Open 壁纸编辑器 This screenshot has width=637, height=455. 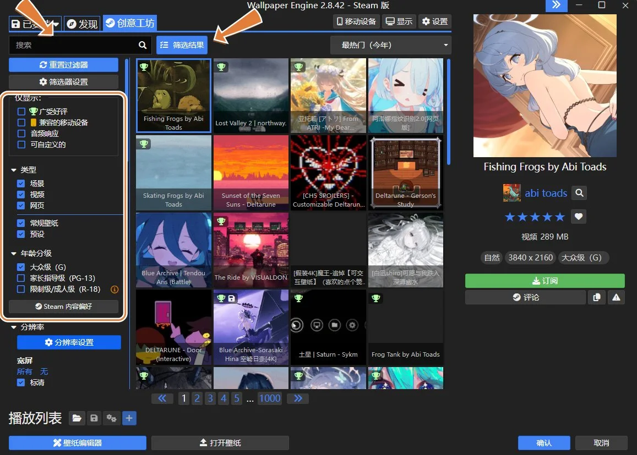coord(78,443)
